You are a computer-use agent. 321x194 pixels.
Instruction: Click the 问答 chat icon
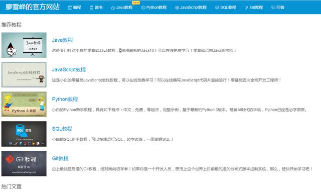pos(273,8)
